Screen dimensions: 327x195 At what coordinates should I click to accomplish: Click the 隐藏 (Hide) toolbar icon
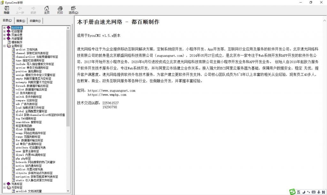6,8
